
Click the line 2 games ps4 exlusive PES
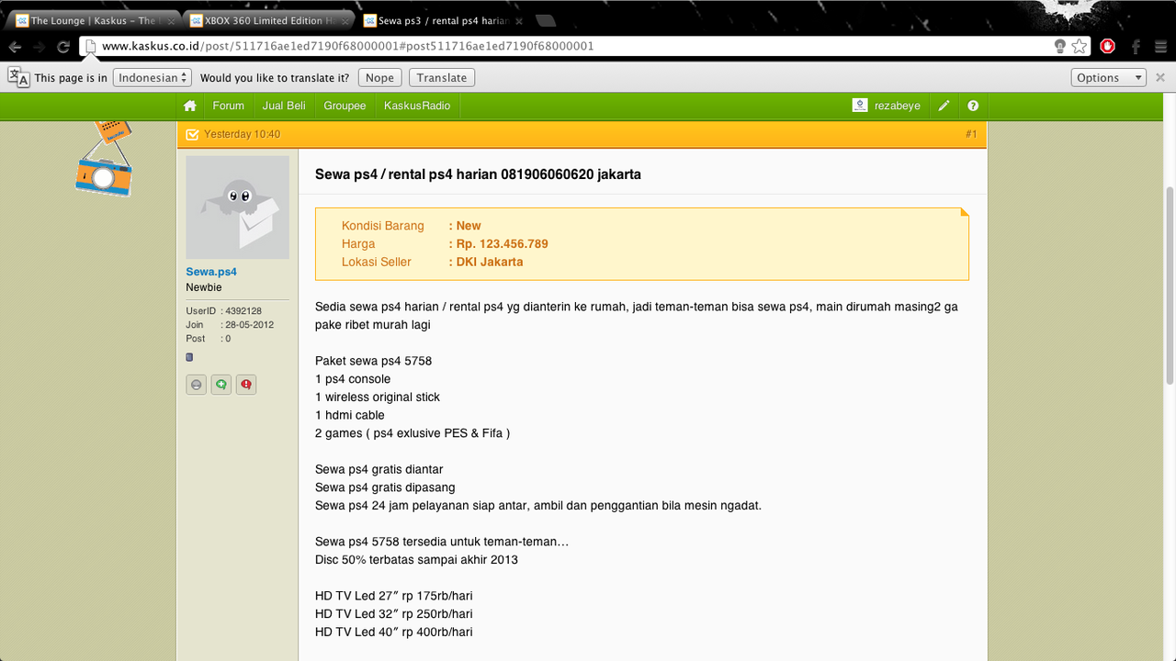pyautogui.click(x=413, y=433)
